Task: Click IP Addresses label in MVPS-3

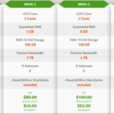Action: (84, 66)
